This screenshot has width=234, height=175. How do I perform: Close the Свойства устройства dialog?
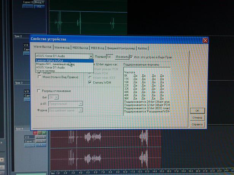click(205, 40)
